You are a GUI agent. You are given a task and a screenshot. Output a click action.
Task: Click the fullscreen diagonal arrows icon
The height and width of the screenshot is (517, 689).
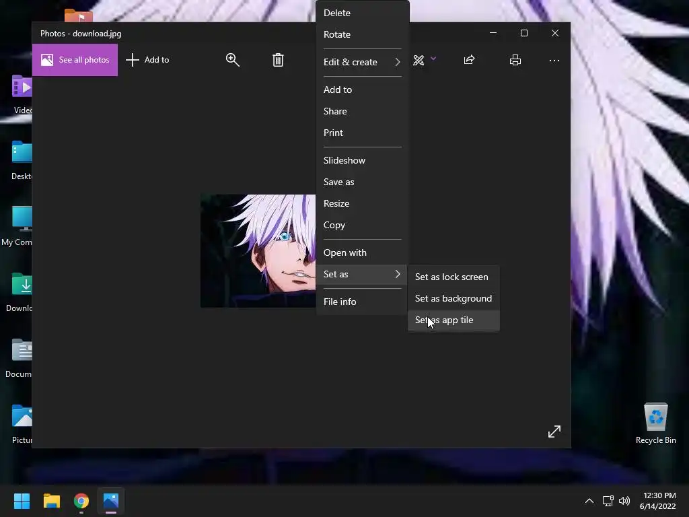pos(554,432)
